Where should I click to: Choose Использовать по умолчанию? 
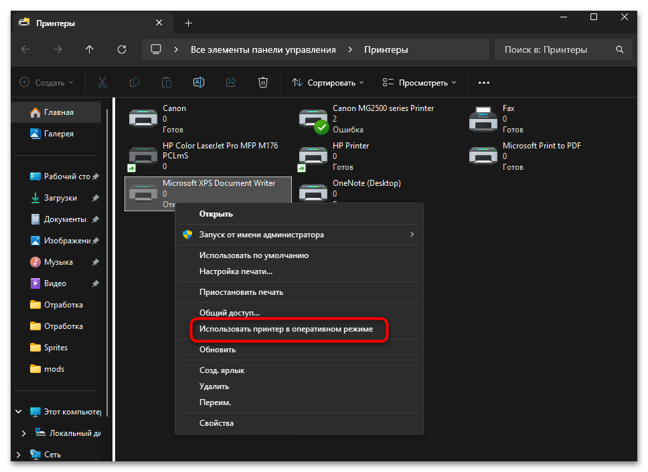coord(299,255)
